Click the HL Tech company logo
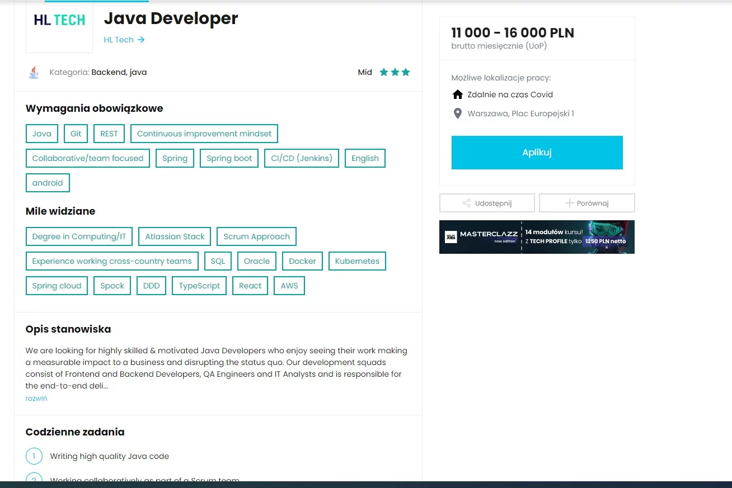 pos(59,20)
